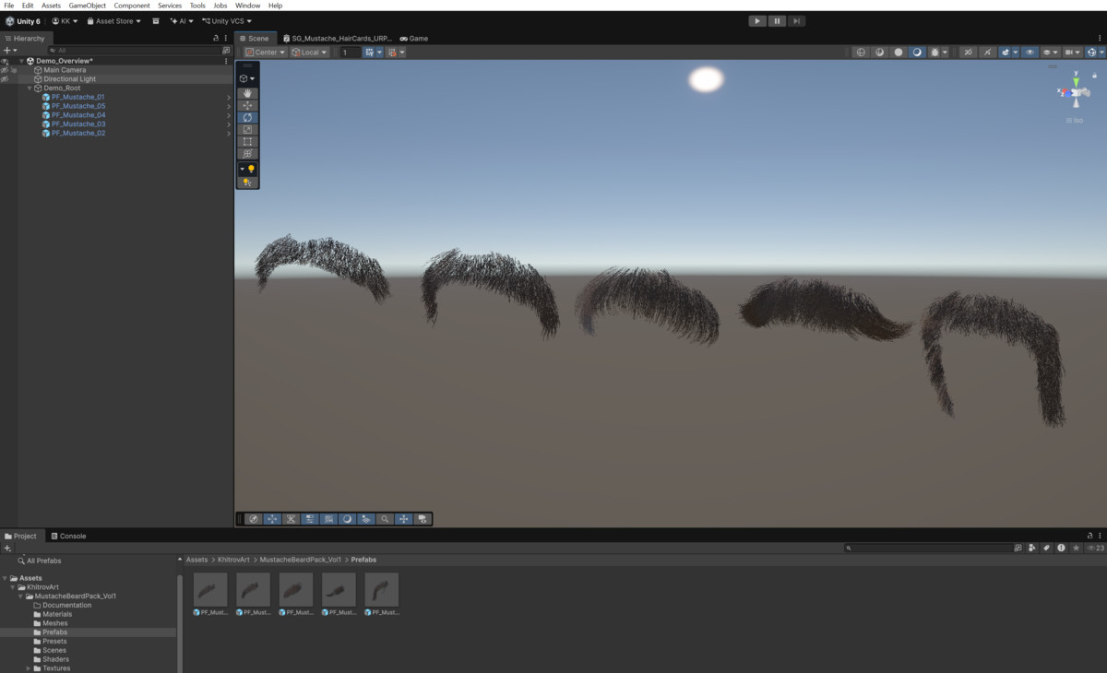Click the shaded draw mode icon

click(x=917, y=53)
